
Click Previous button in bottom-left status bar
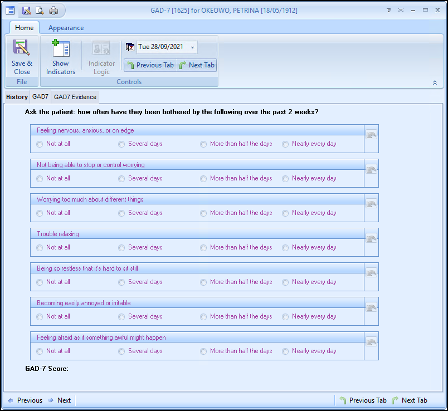coord(25,400)
